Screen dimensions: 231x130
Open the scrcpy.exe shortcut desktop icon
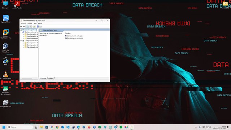point(6,90)
